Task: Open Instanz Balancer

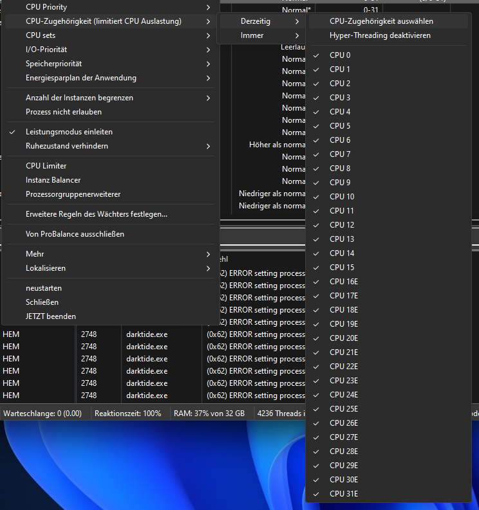Action: pyautogui.click(x=110, y=180)
